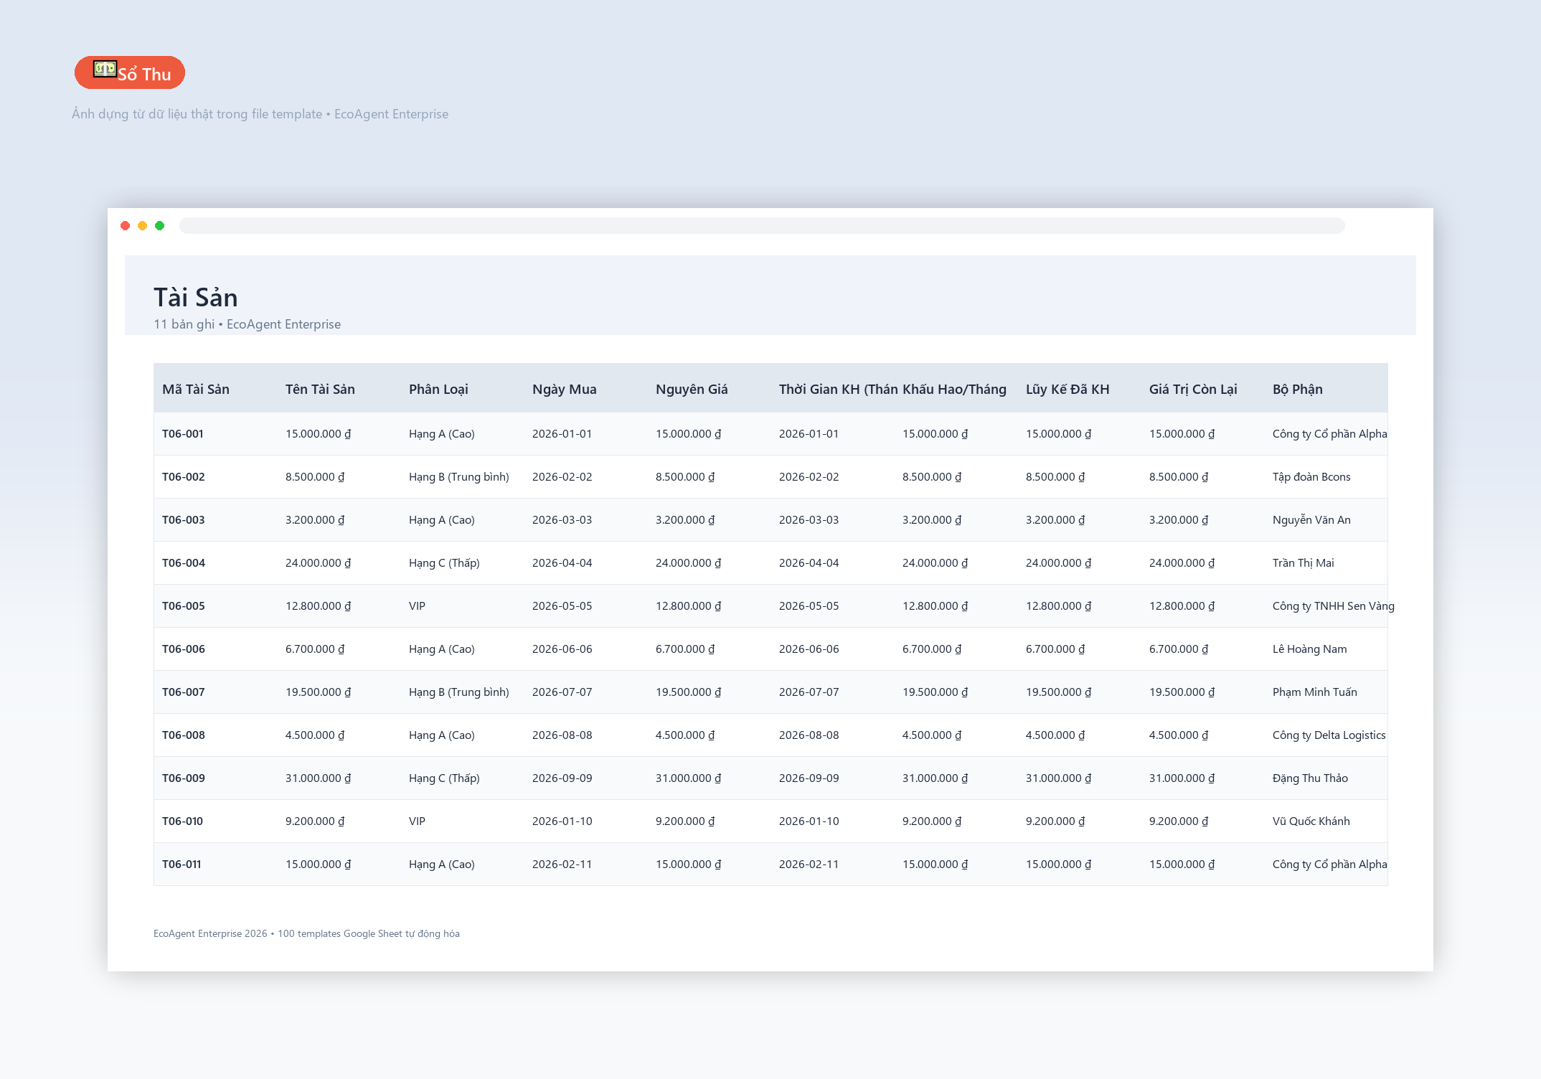Image resolution: width=1541 pixels, height=1079 pixels.
Task: Select the Tên Tài Sản column header
Action: pos(320,389)
